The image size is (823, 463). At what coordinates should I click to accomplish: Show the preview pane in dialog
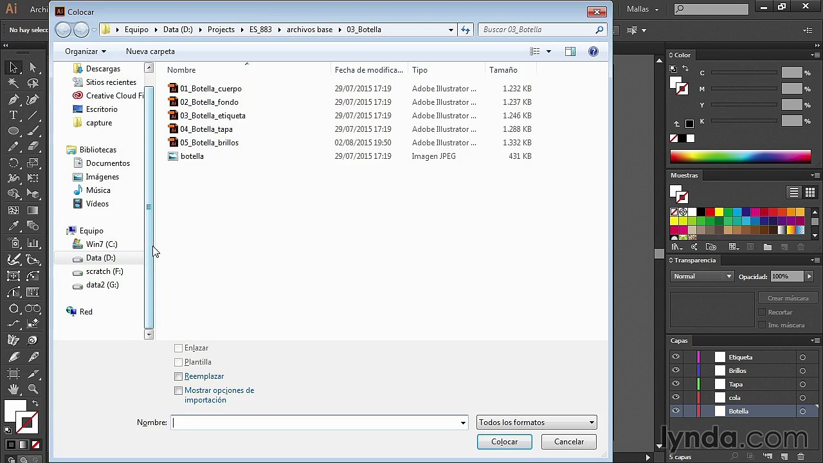[x=570, y=51]
